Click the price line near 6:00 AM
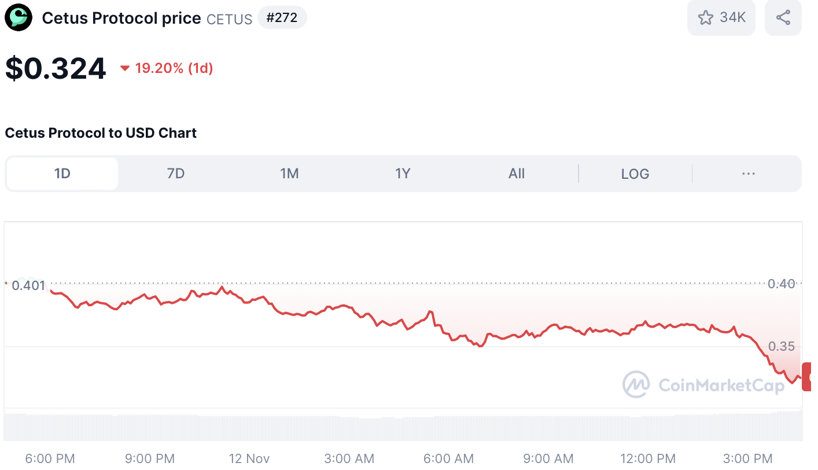Image resolution: width=818 pixels, height=470 pixels. (x=448, y=335)
